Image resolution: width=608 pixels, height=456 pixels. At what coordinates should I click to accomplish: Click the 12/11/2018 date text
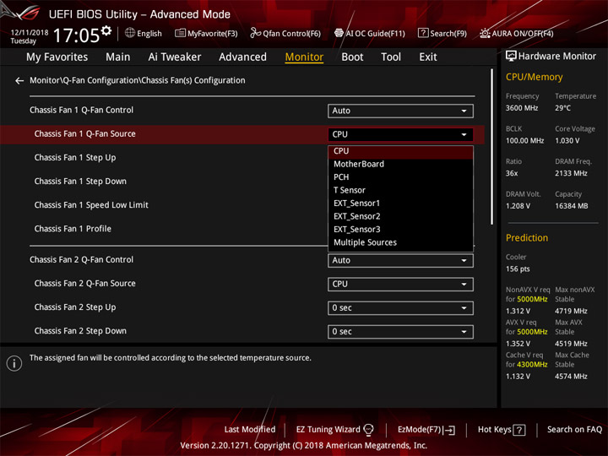[30, 33]
